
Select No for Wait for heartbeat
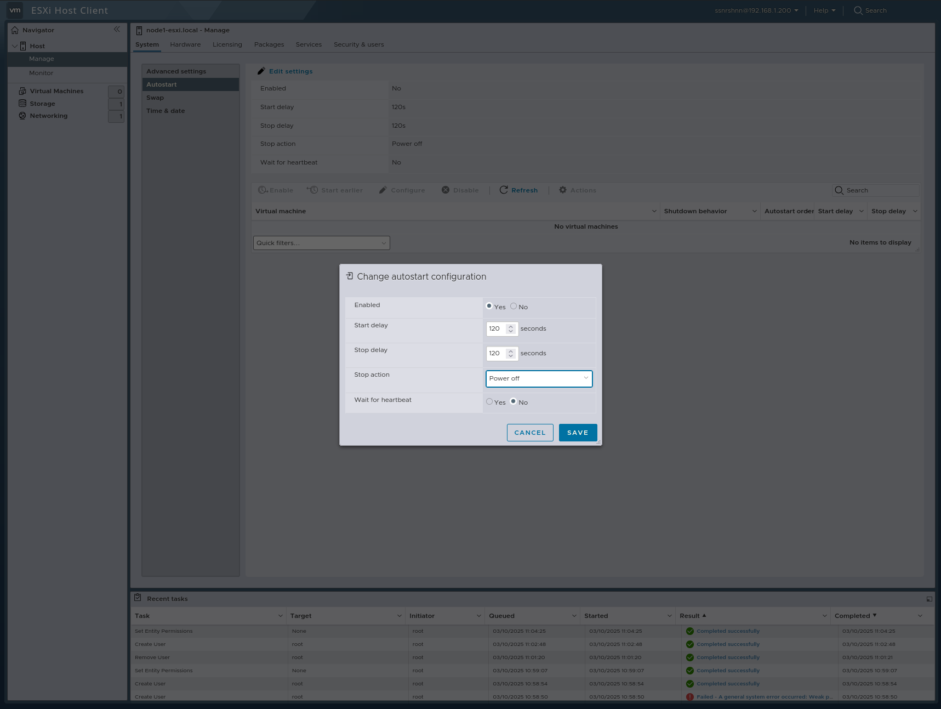513,401
